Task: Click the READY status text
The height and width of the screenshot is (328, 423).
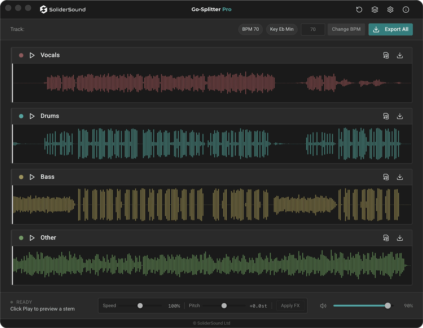Action: 24,302
